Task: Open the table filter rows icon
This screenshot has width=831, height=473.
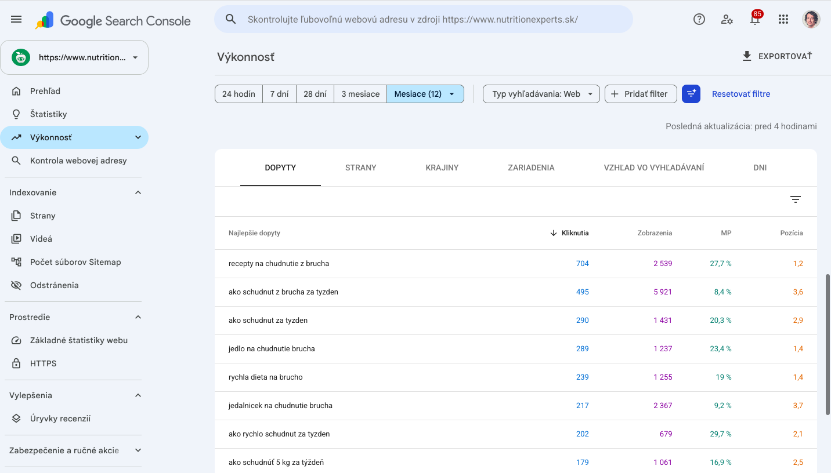Action: (x=796, y=199)
